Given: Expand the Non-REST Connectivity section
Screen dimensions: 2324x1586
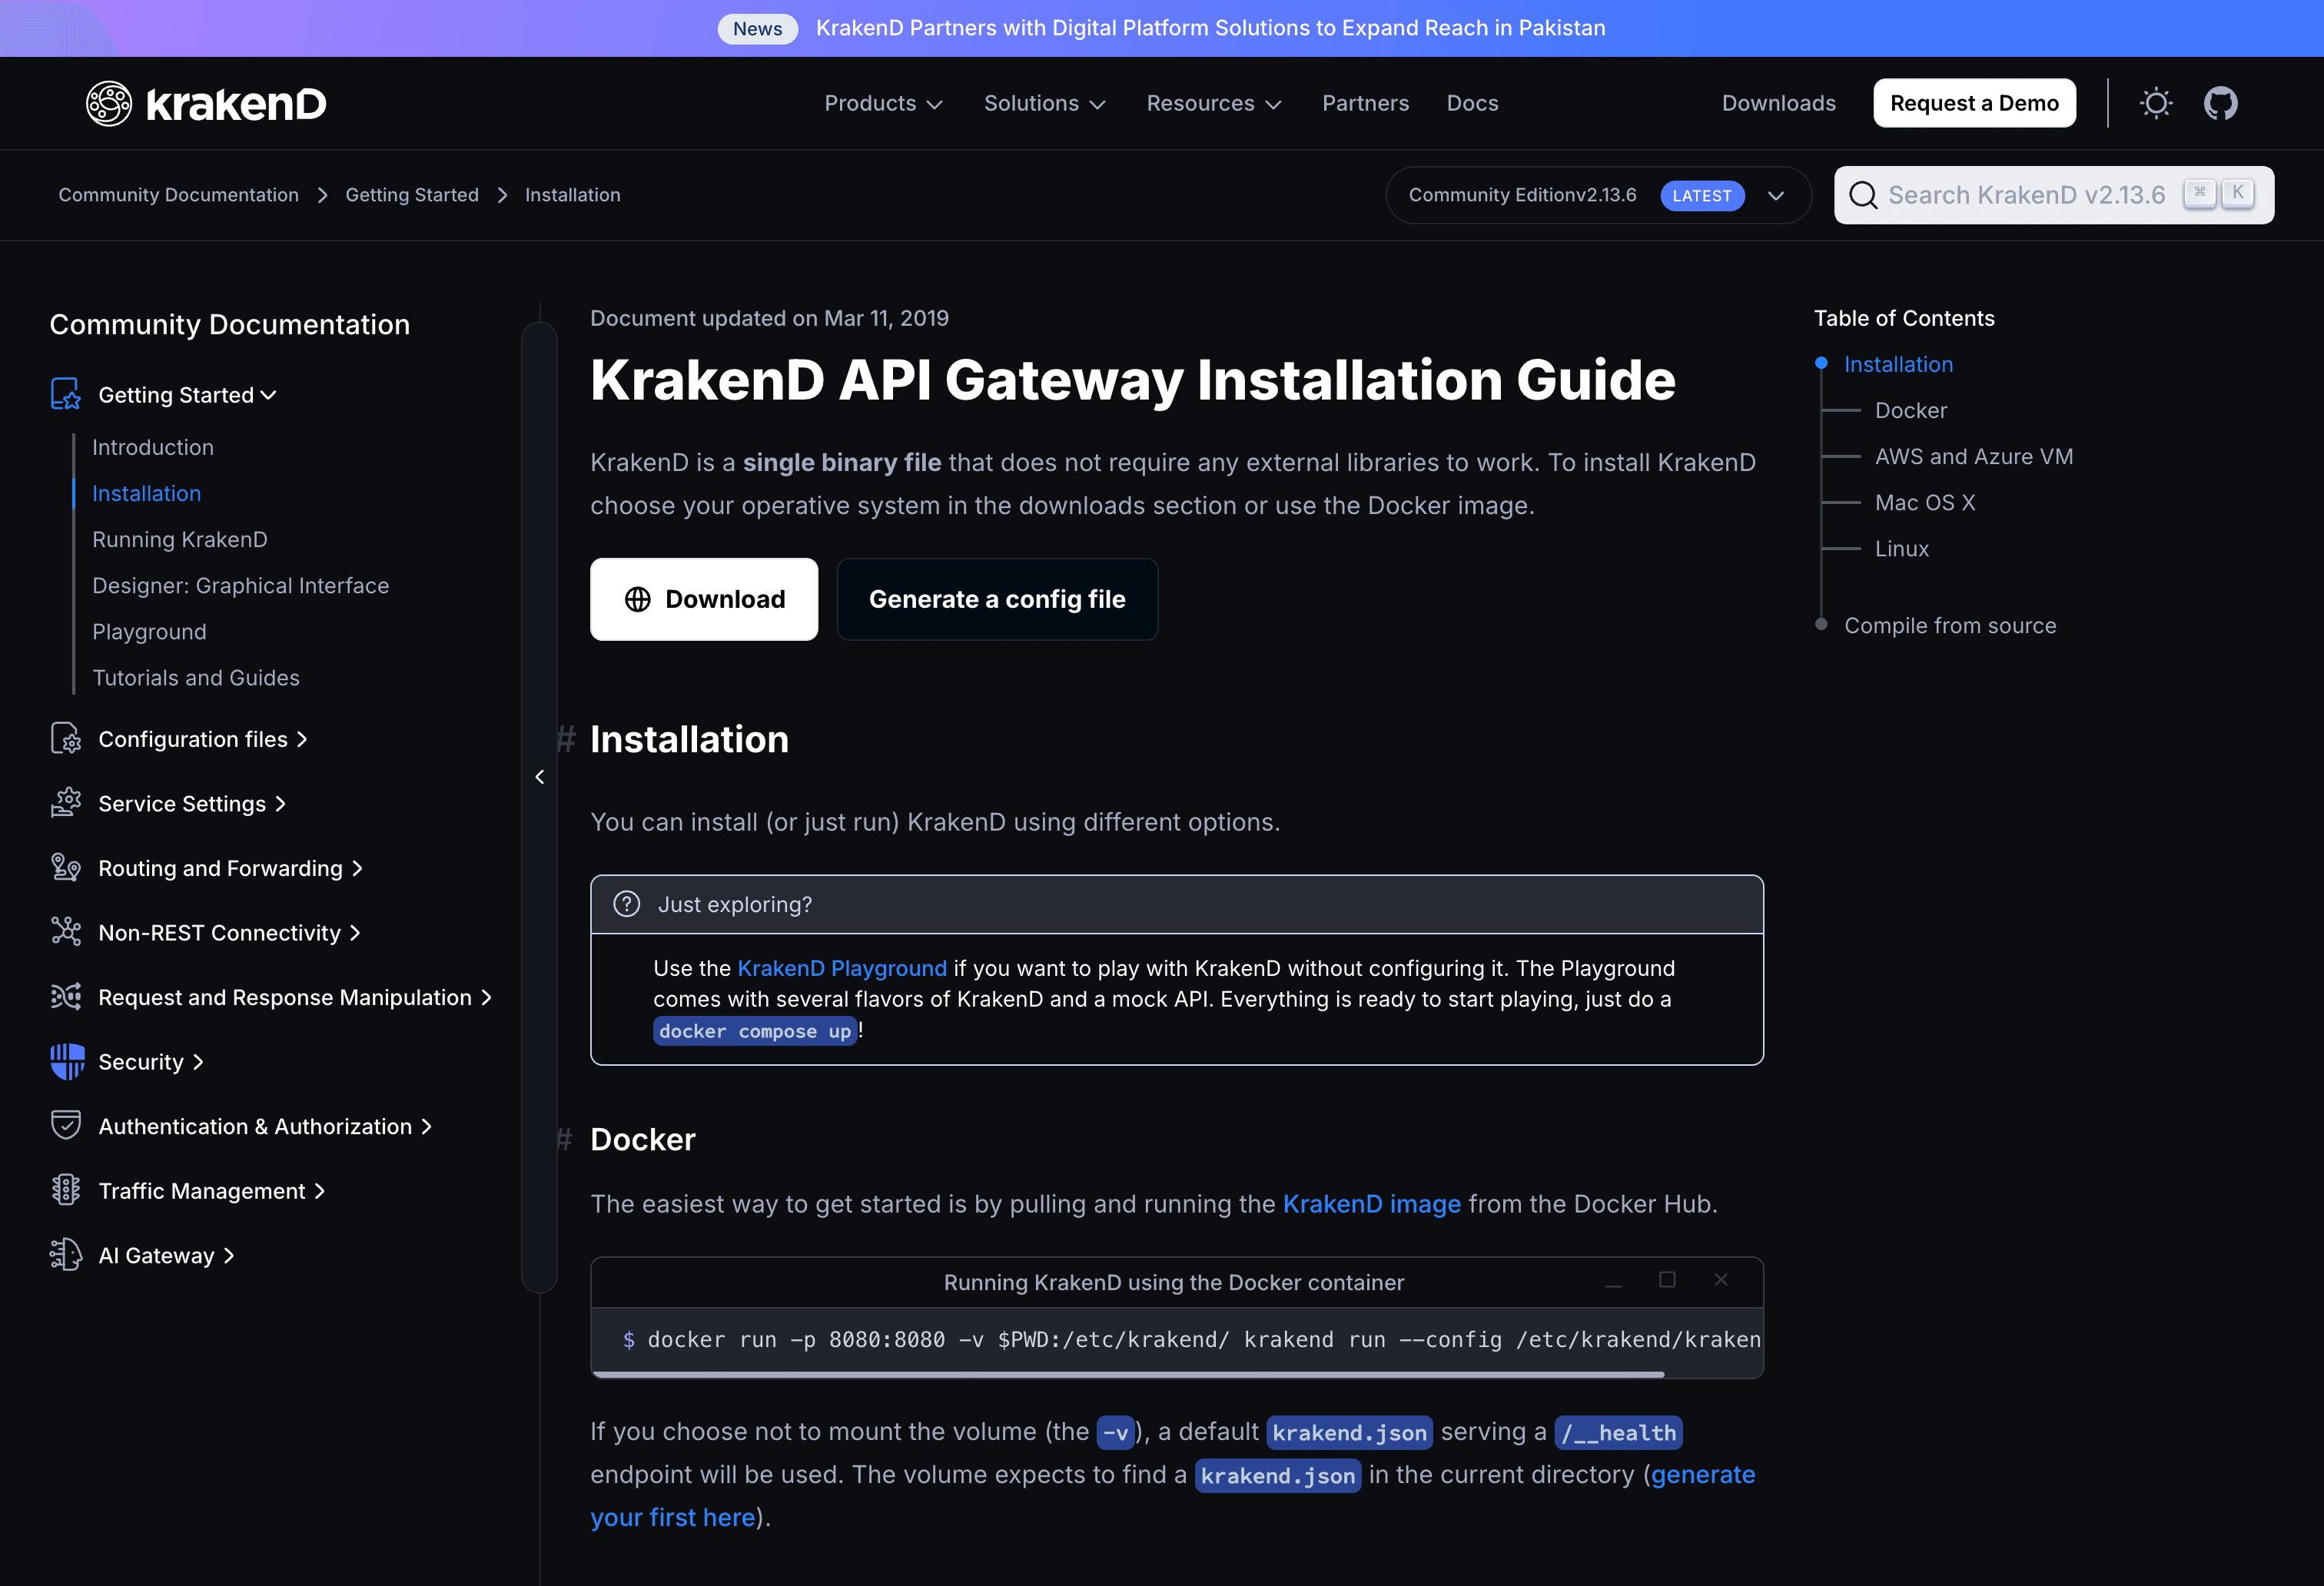Looking at the screenshot, I should [229, 933].
